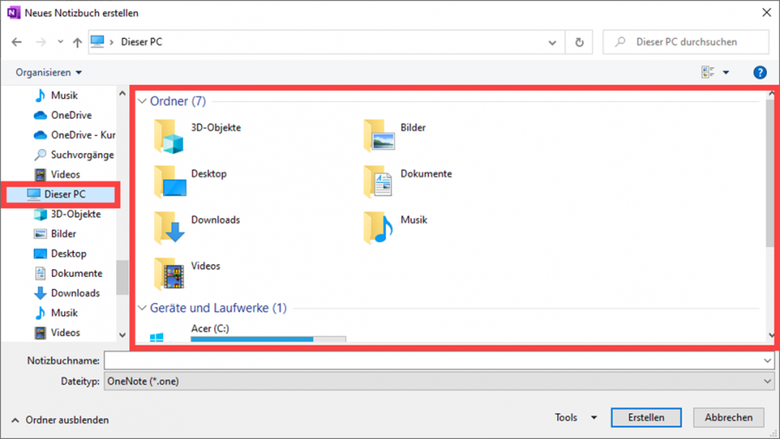Click the forward navigation arrow
This screenshot has height=439, width=780.
click(x=41, y=42)
